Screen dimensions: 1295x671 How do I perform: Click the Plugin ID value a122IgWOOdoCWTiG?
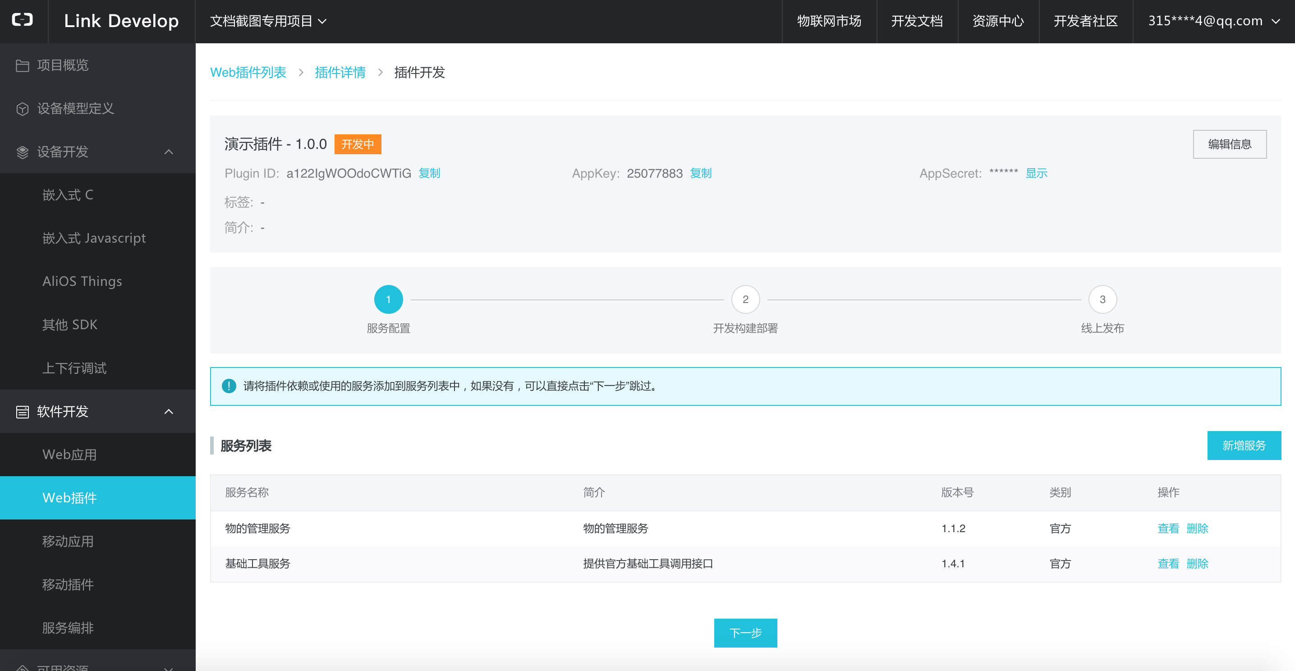[349, 174]
